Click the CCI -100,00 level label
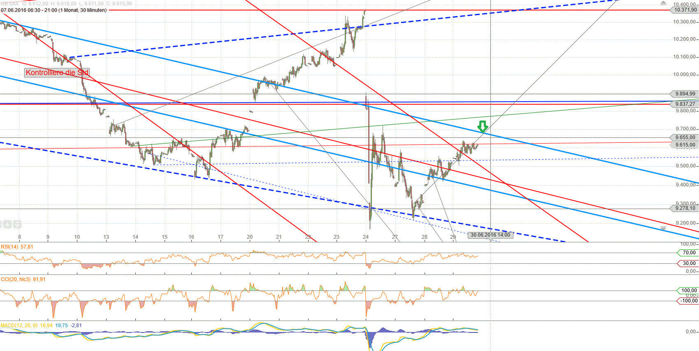This screenshot has width=699, height=351. 688,301
